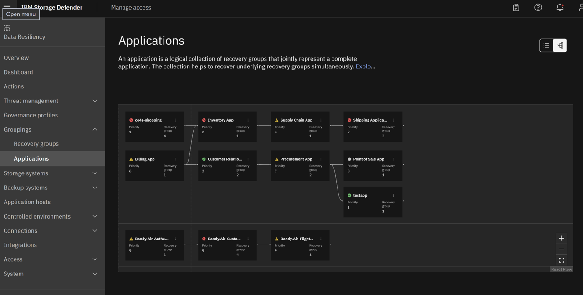Open the notifications bell icon
583x295 pixels.
coord(560,7)
